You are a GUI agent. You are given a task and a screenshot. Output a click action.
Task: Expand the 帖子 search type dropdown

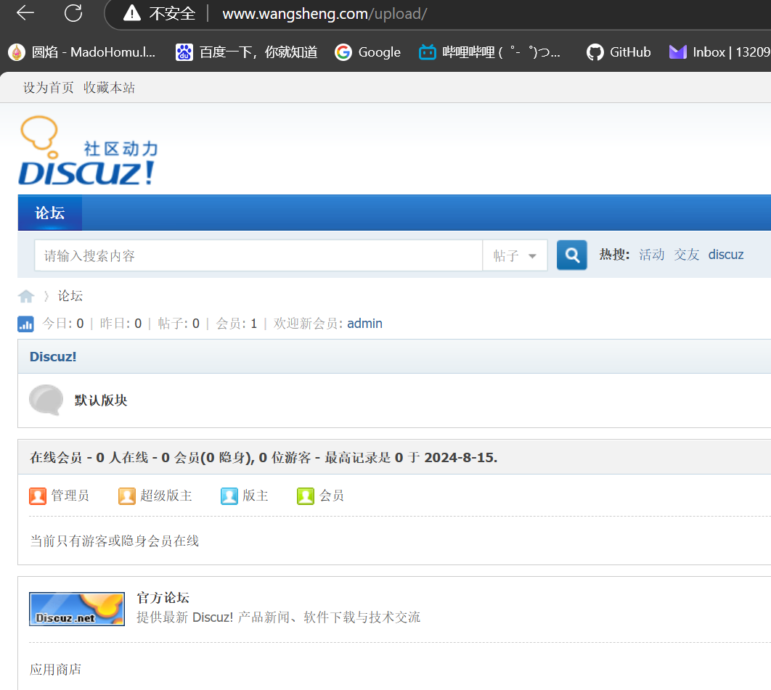515,255
